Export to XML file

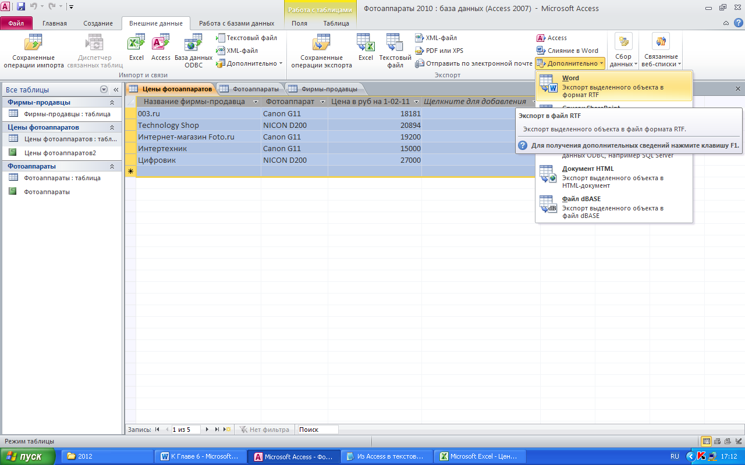(x=437, y=38)
